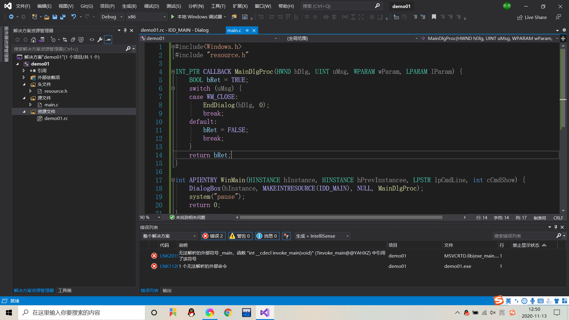Open the 工具(T) menu
Viewport: 569px width, 320px height.
pos(218,6)
